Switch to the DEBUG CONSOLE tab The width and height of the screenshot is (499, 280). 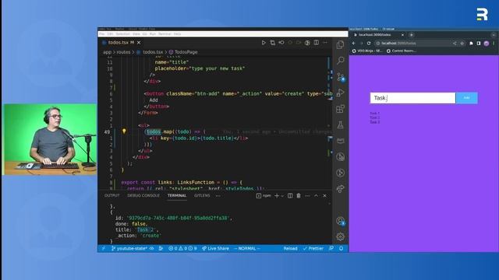click(x=143, y=196)
